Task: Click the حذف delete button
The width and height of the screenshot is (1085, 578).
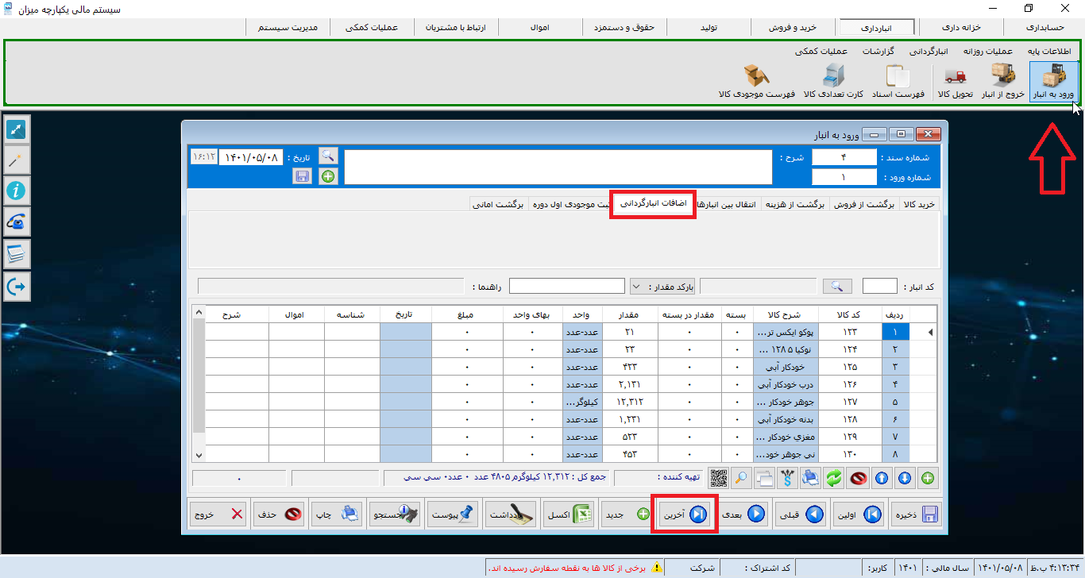Action: pyautogui.click(x=279, y=514)
